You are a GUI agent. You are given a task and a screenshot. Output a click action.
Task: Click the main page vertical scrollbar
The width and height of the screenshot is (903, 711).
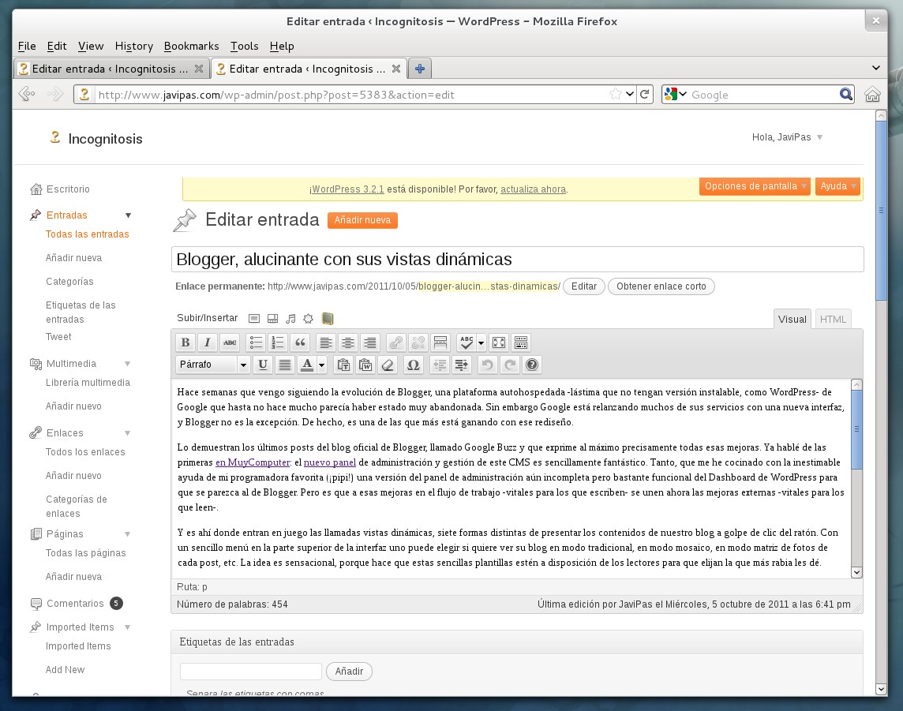(x=881, y=210)
